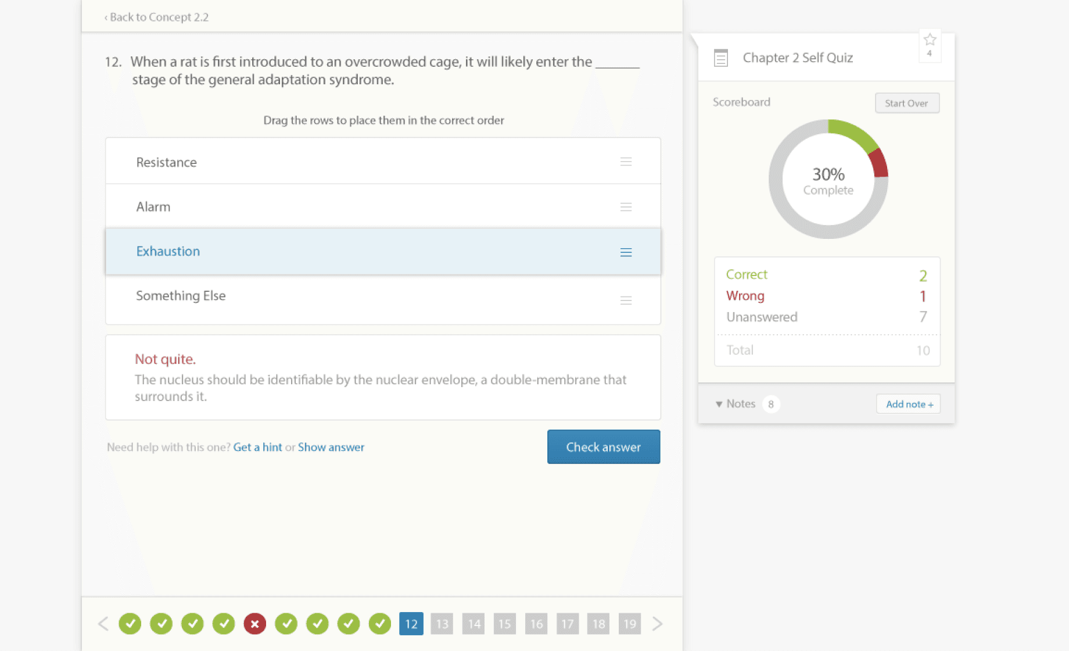Click the Start Over button
1069x651 pixels.
906,103
